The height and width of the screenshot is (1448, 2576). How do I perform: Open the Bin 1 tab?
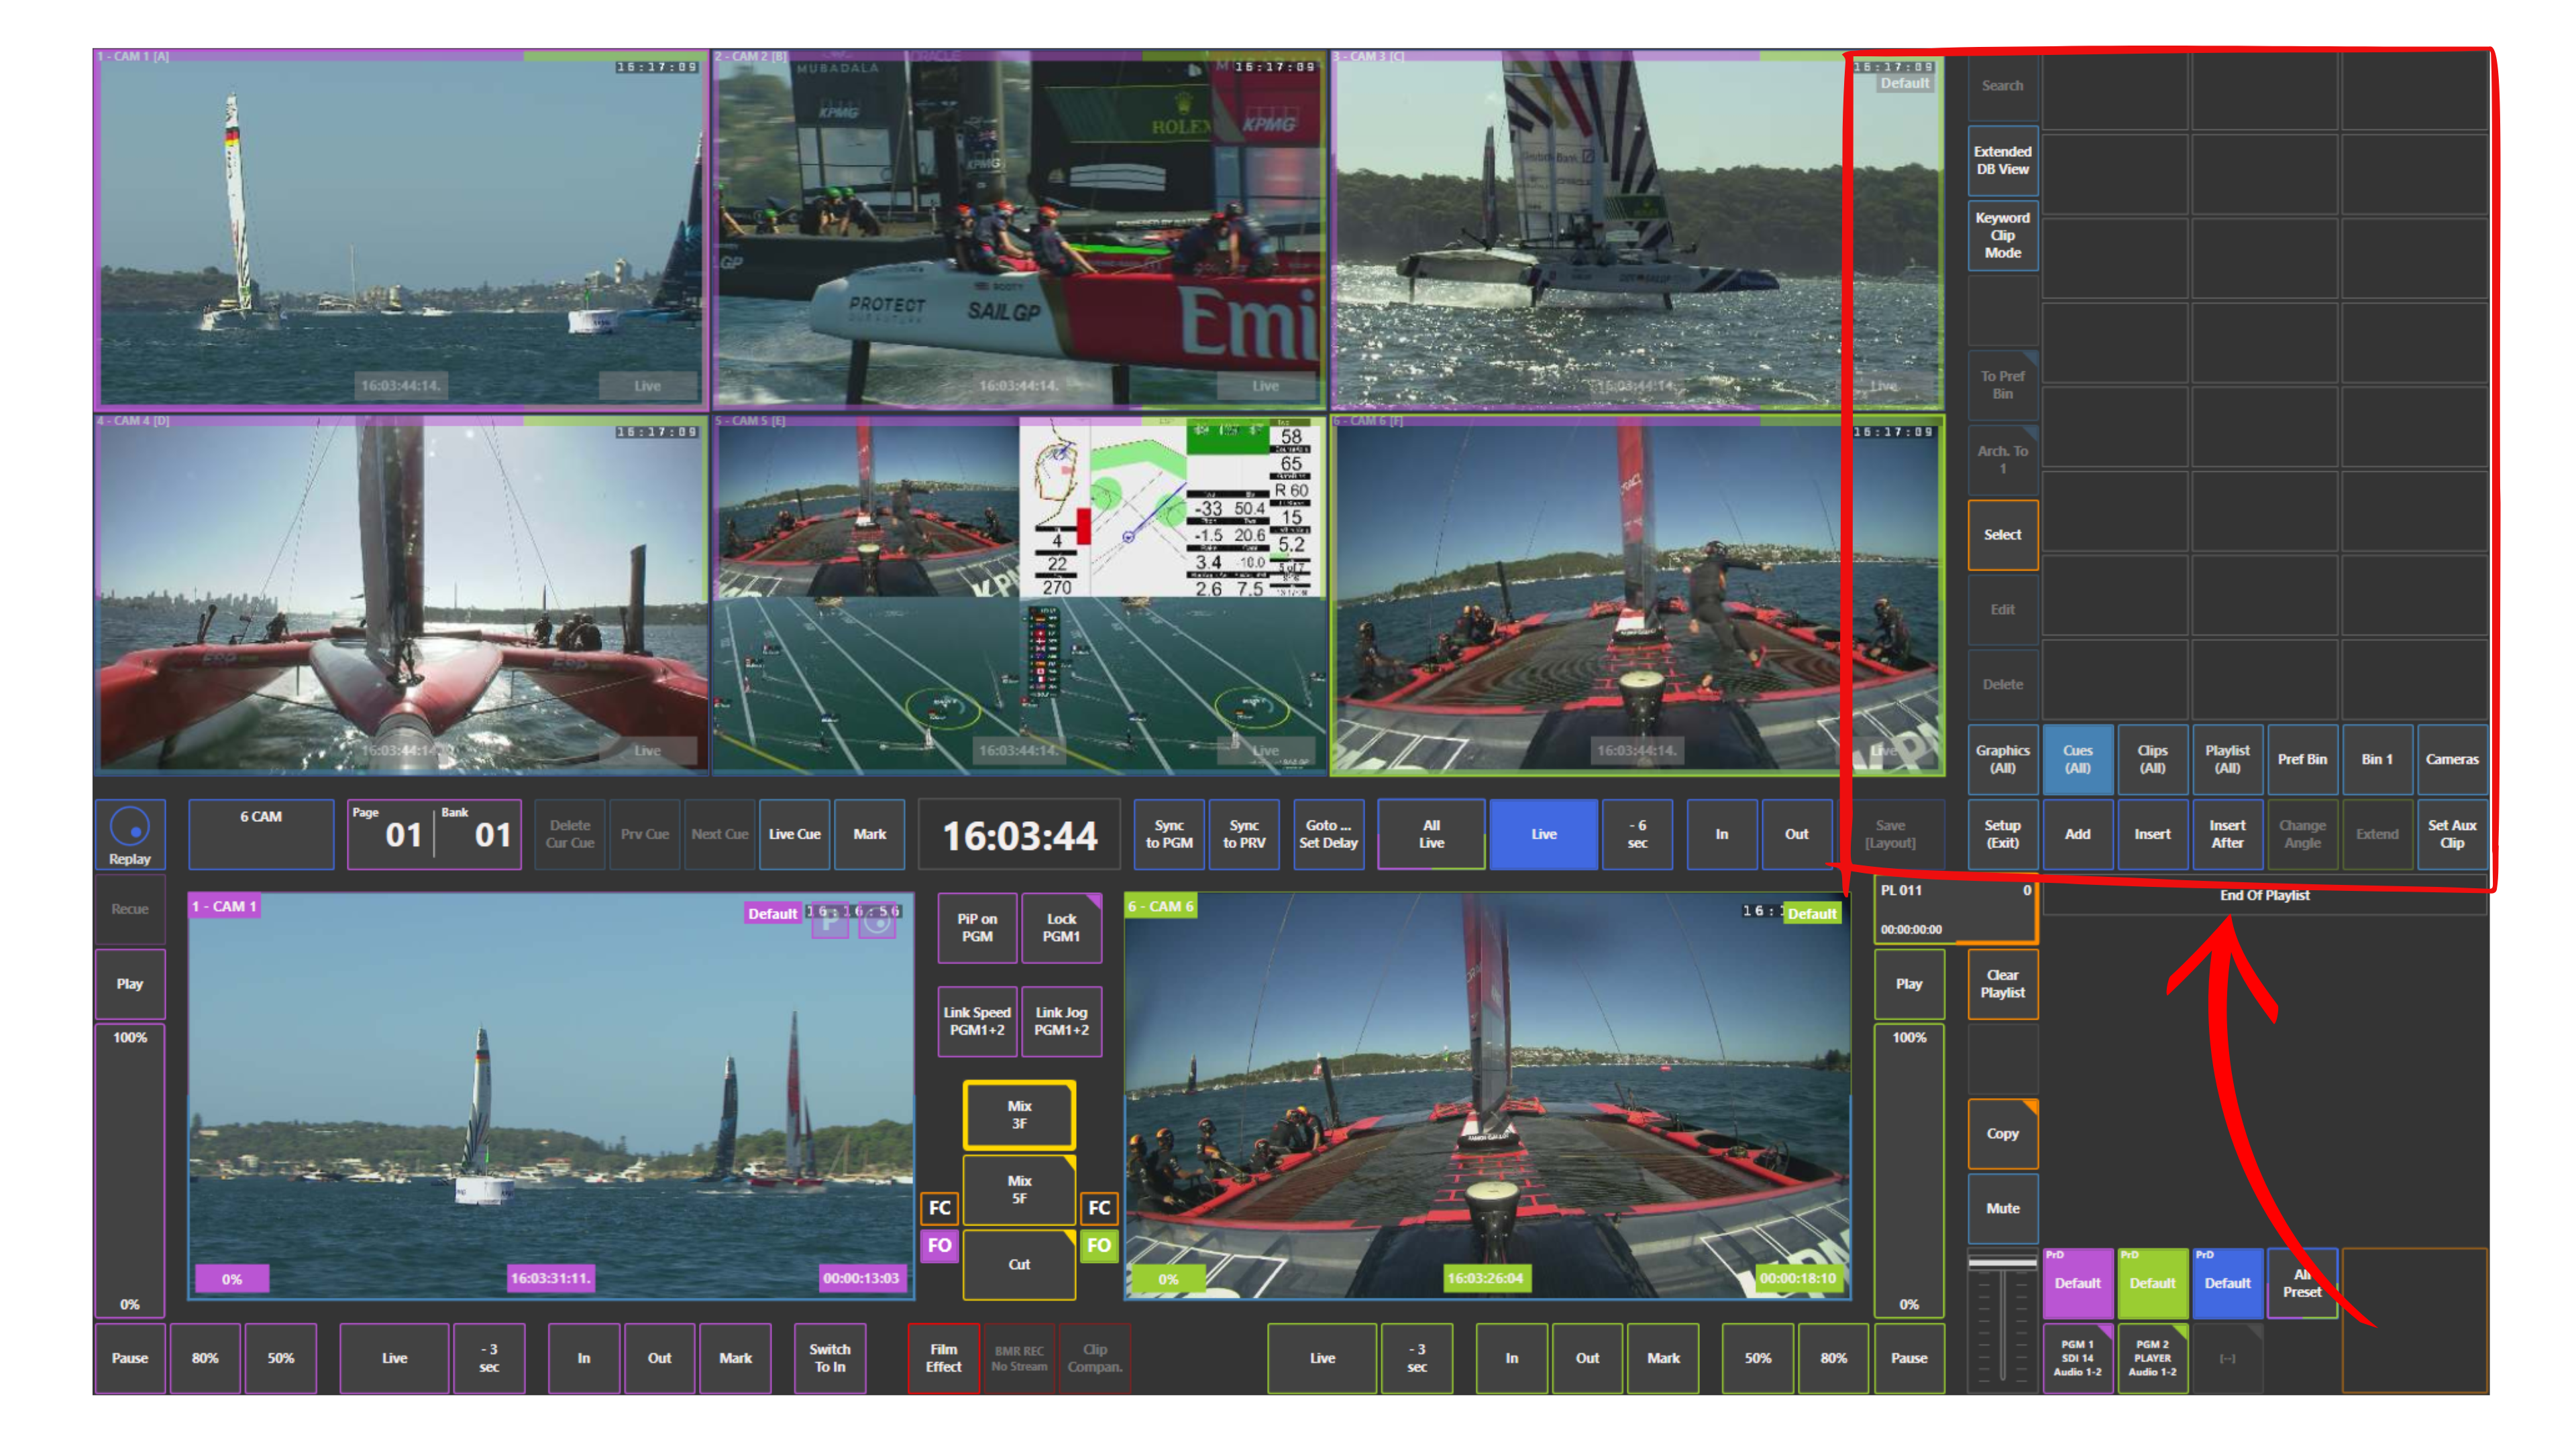click(x=2377, y=760)
